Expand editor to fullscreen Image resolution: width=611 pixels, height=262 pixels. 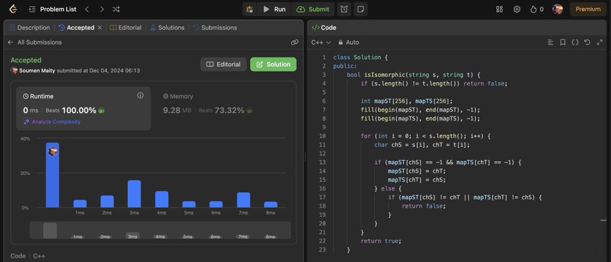tap(599, 43)
